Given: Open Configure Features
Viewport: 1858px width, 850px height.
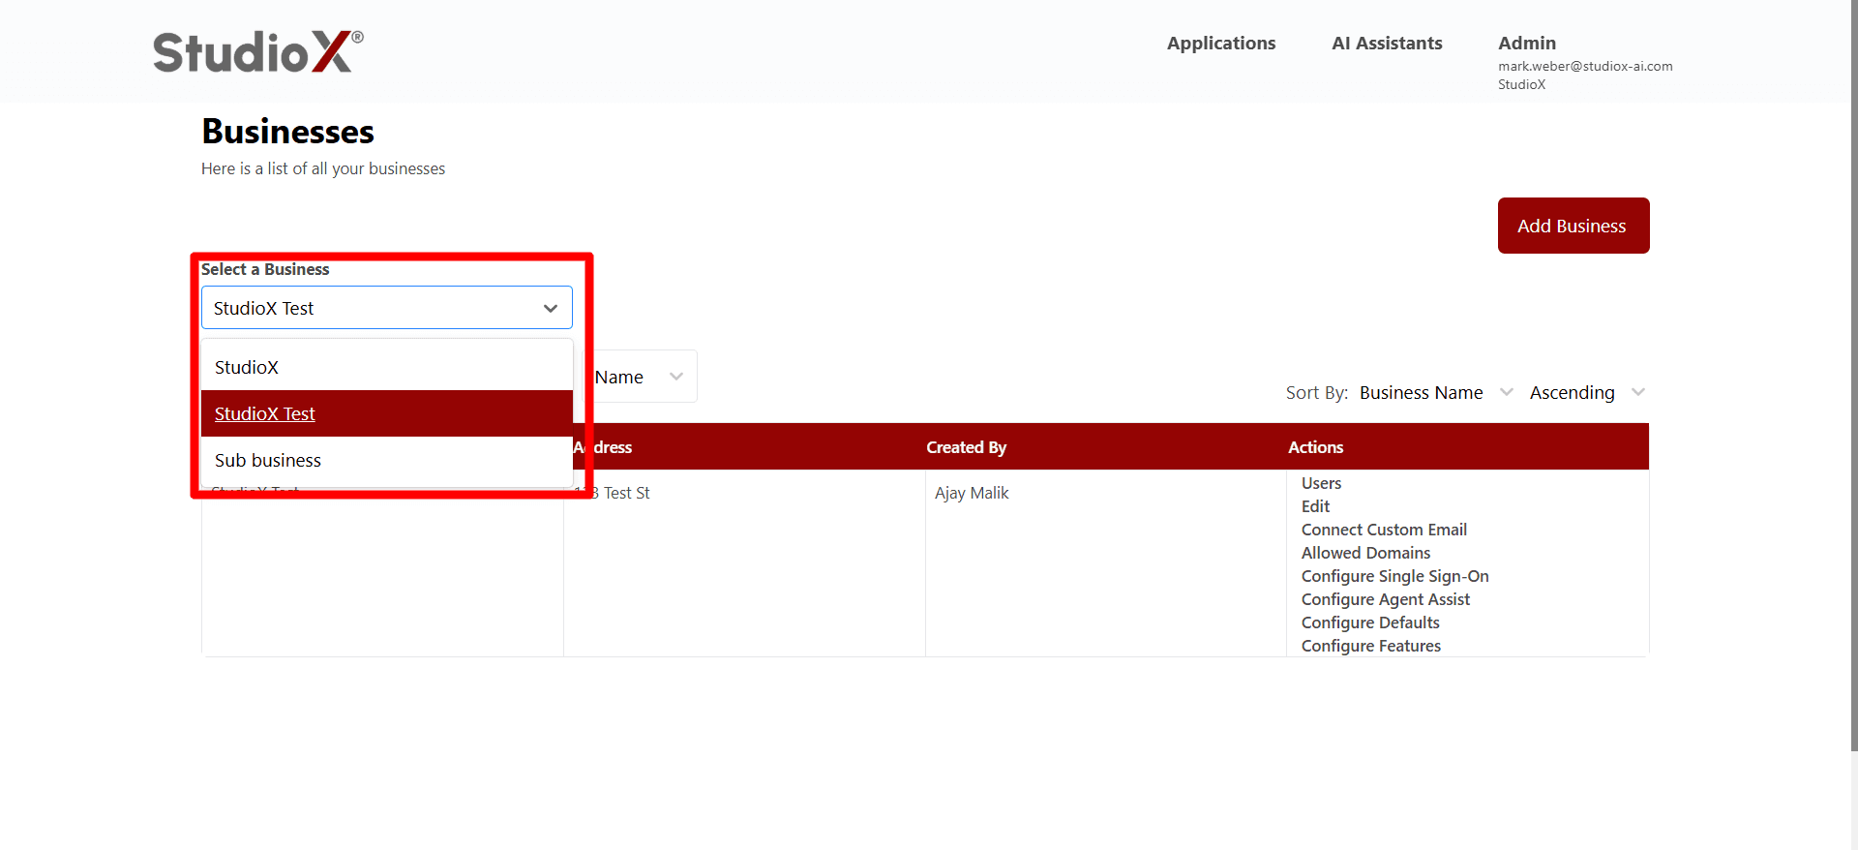Looking at the screenshot, I should [x=1370, y=646].
